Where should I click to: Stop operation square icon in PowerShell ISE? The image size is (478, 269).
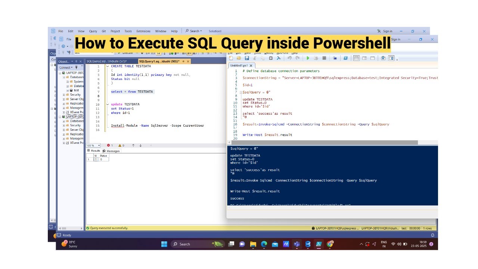click(324, 58)
